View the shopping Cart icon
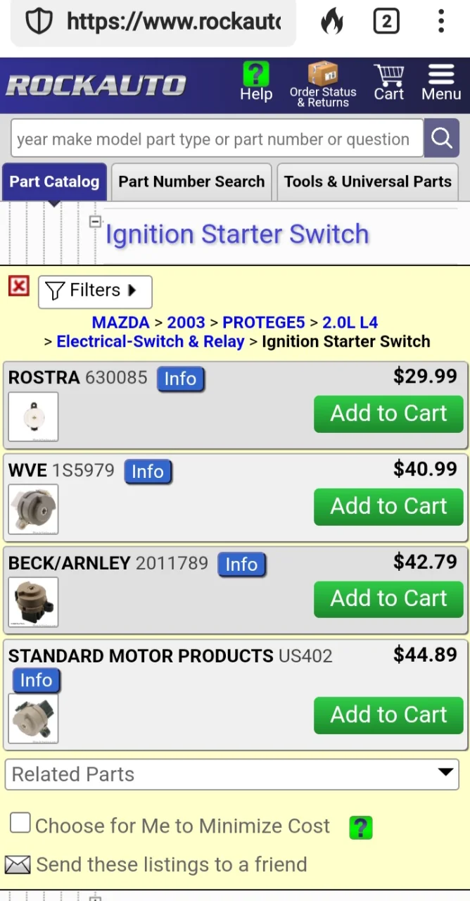 [x=389, y=74]
